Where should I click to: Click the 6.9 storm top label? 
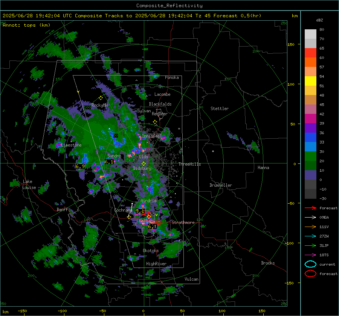(80, 166)
